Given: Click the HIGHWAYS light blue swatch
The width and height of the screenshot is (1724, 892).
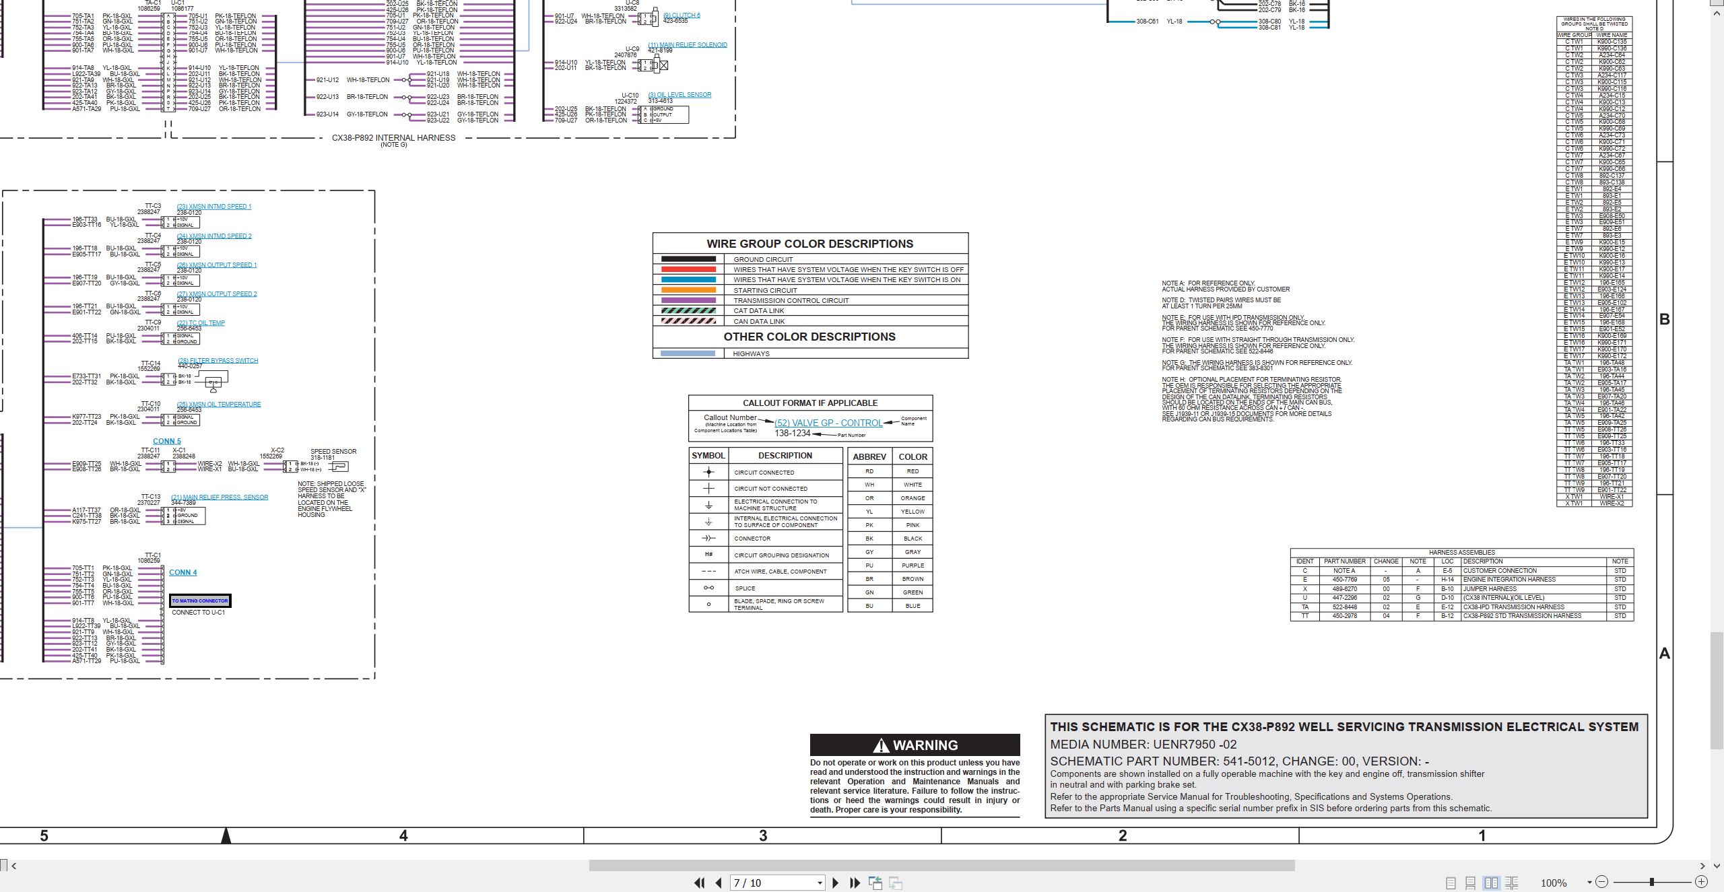Looking at the screenshot, I should pos(688,353).
